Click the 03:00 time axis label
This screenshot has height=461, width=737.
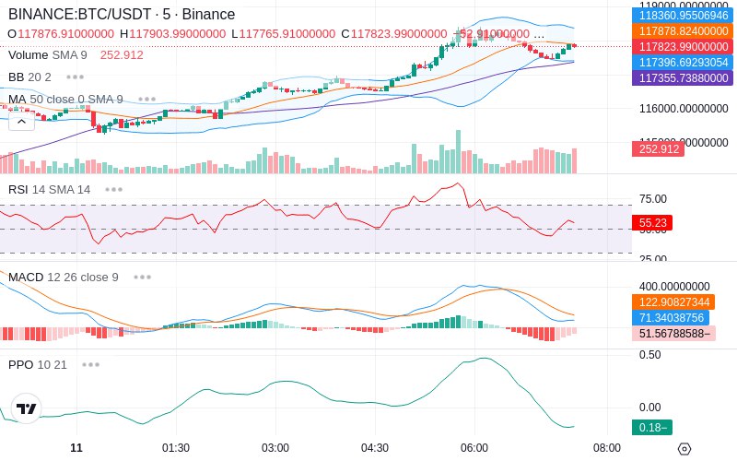point(275,448)
